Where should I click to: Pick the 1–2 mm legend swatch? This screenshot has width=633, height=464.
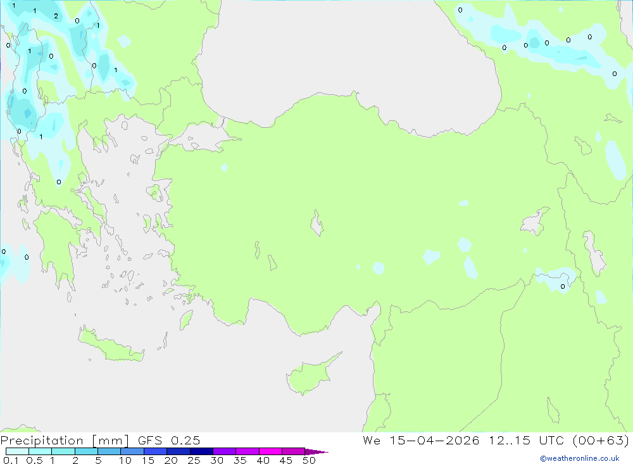tap(63, 451)
